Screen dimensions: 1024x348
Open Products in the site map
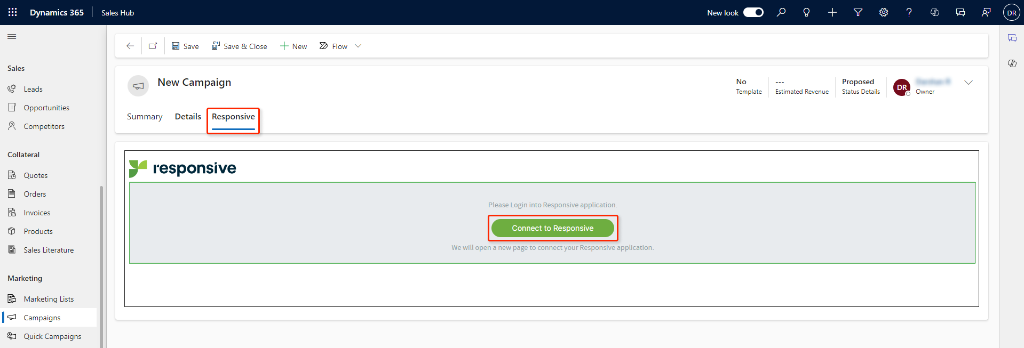click(38, 231)
